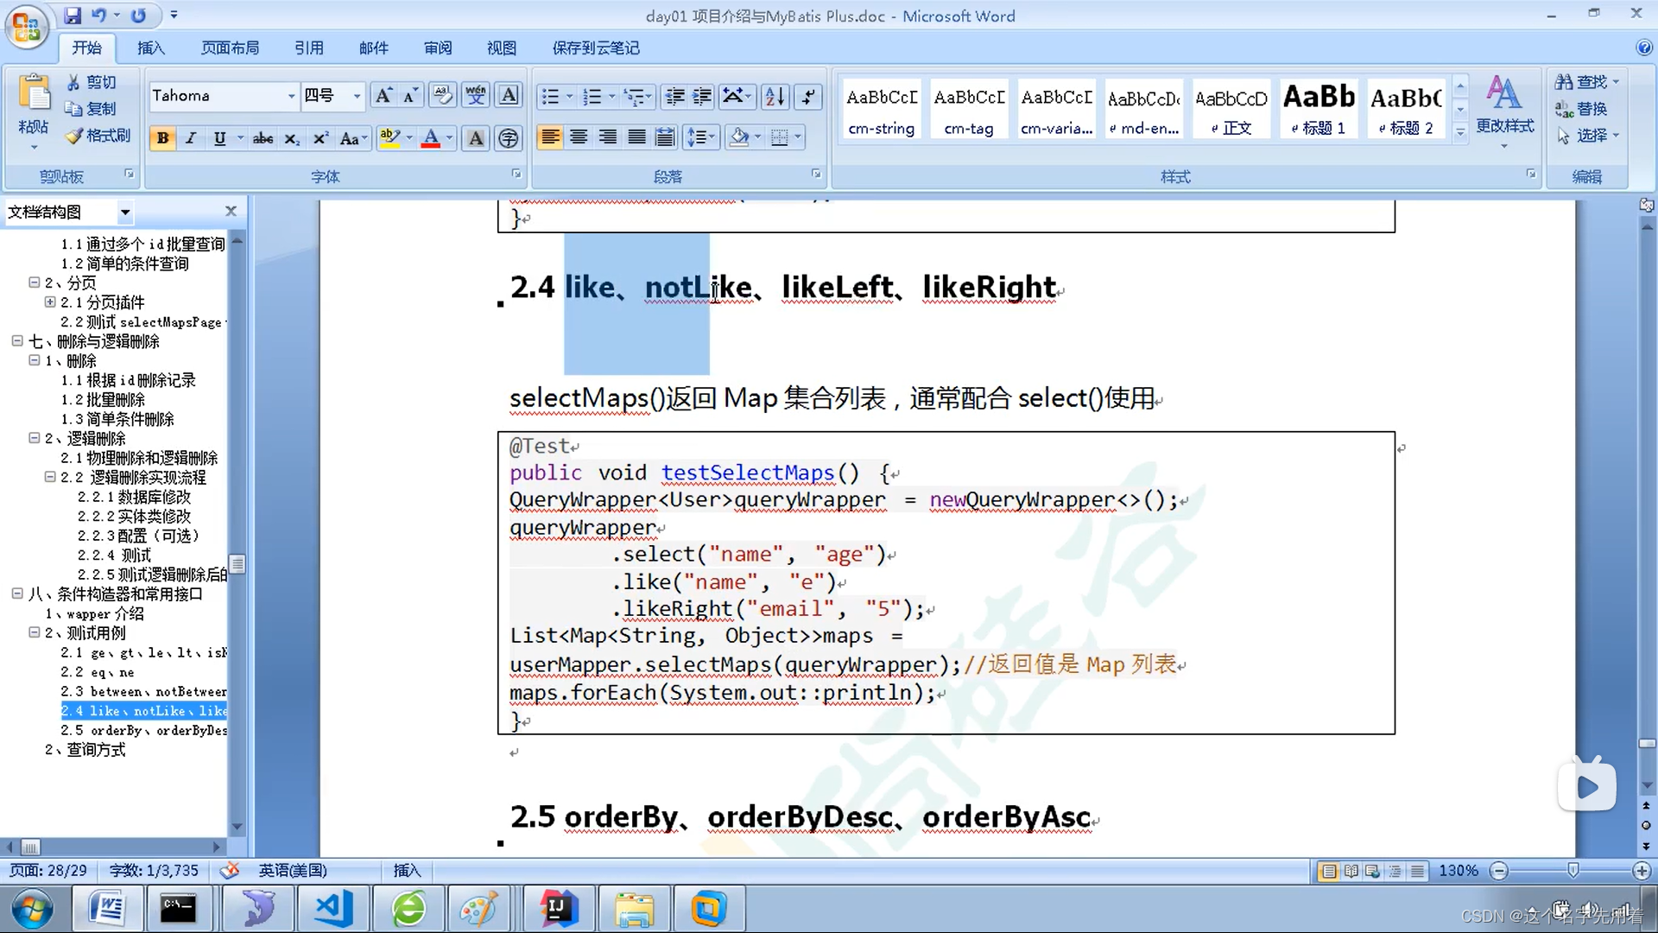Apply the 标题 1 heading style
The width and height of the screenshot is (1658, 933).
(x=1319, y=110)
